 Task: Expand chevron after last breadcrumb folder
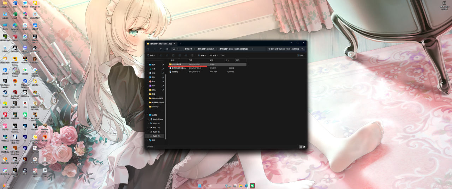[252, 49]
